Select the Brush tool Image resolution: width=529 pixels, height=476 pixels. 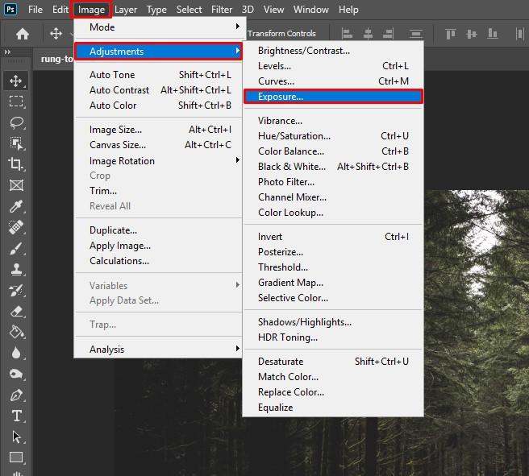point(16,249)
